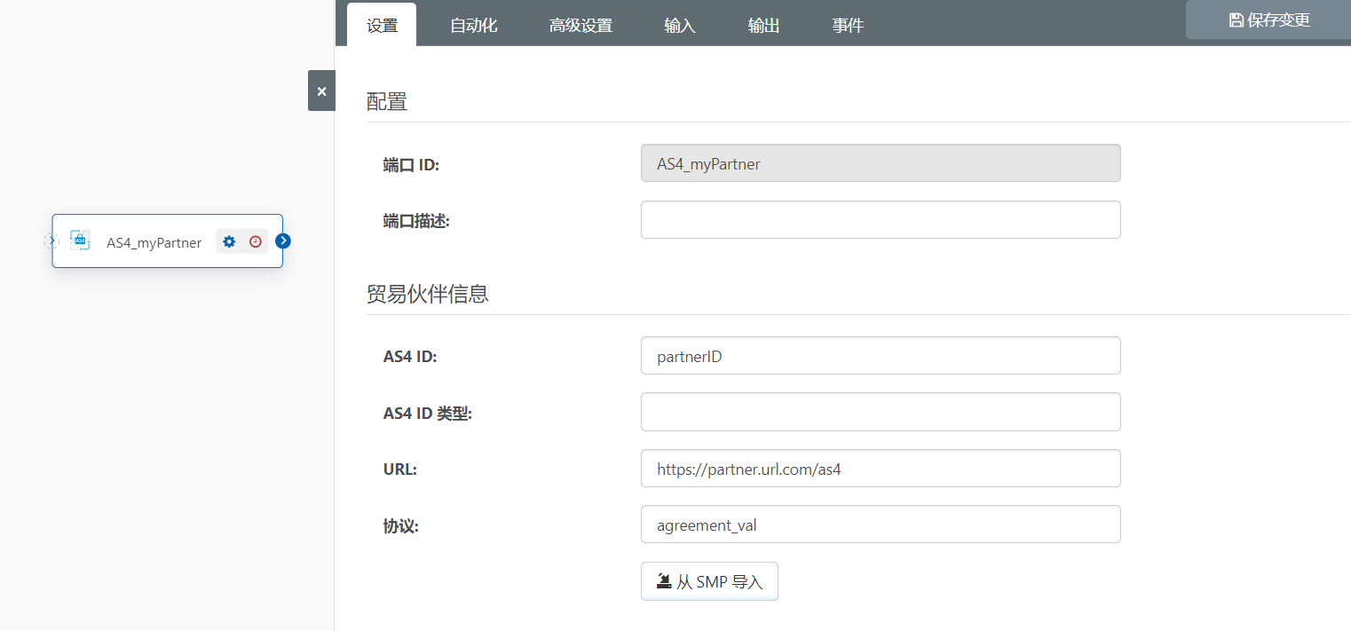Focus the 端口描述 input field
Image resolution: width=1351 pixels, height=631 pixels.
pyautogui.click(x=880, y=220)
